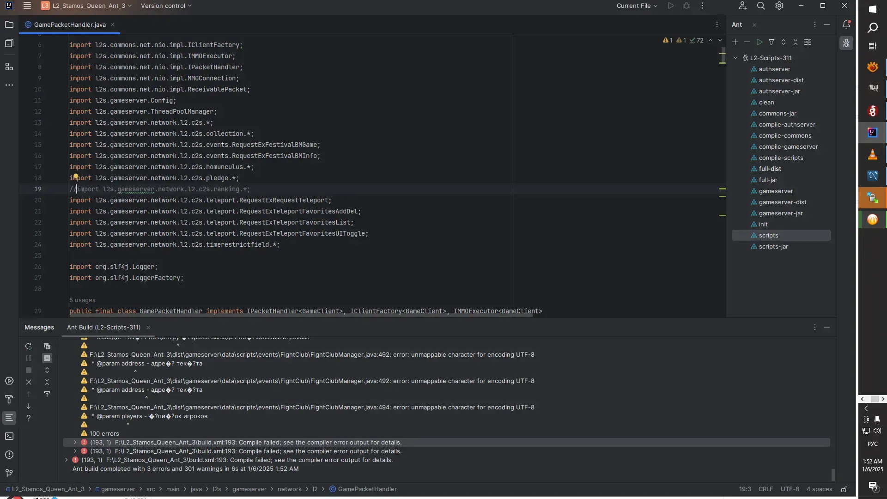Click the L2_Stamos_Queen_Ant_3 status bar project
This screenshot has width=887, height=499.
[45, 489]
